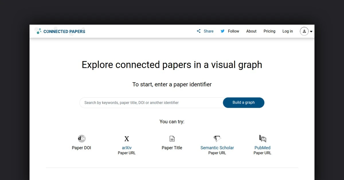This screenshot has width=344, height=180.
Task: Click the Paper DOI icon
Action: click(x=81, y=138)
